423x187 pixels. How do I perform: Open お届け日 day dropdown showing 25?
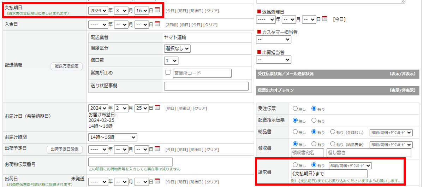(142, 108)
